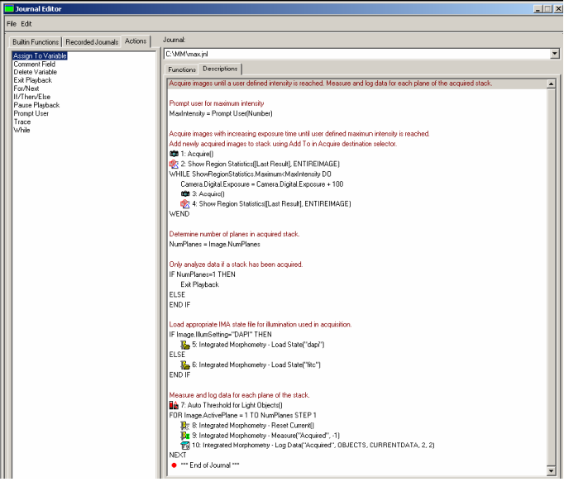The height and width of the screenshot is (496, 564).
Task: Switch to the Builtin Functions tab
Action: click(x=36, y=41)
